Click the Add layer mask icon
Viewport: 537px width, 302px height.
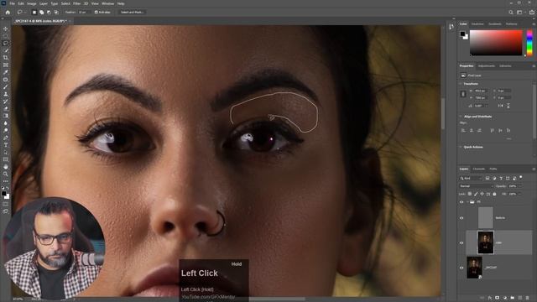(497, 298)
